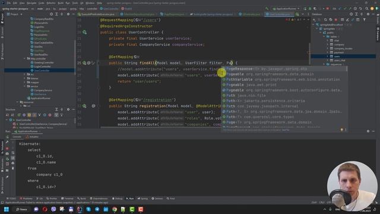Open the Window menu
380x214 pixels.
pyautogui.click(x=90, y=3)
